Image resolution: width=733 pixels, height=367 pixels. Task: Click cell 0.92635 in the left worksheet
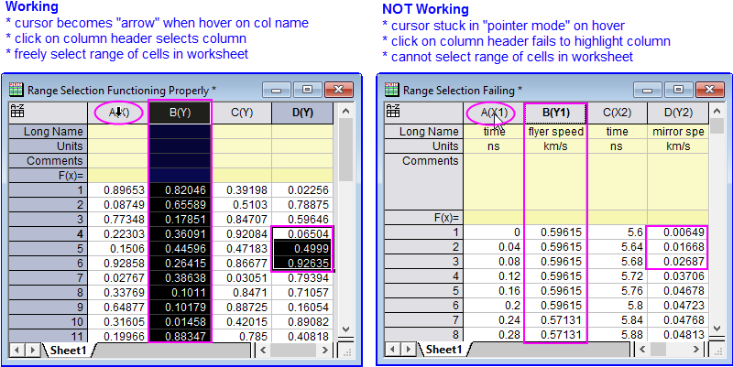pyautogui.click(x=302, y=264)
